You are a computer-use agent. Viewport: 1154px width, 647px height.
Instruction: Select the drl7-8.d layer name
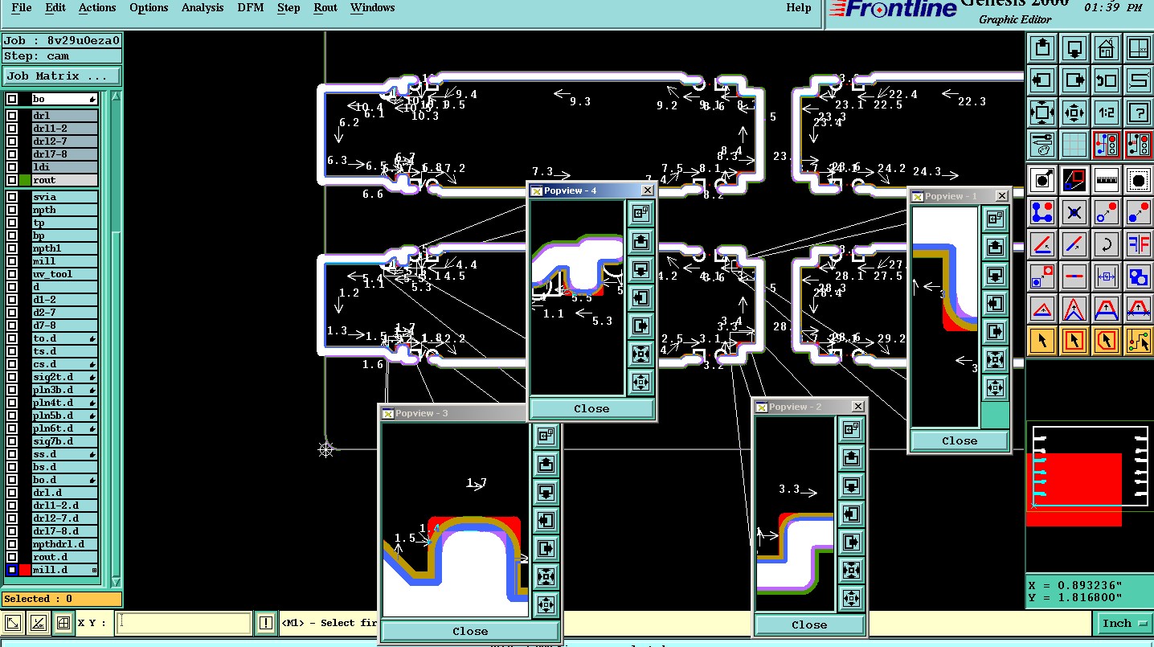click(x=64, y=531)
